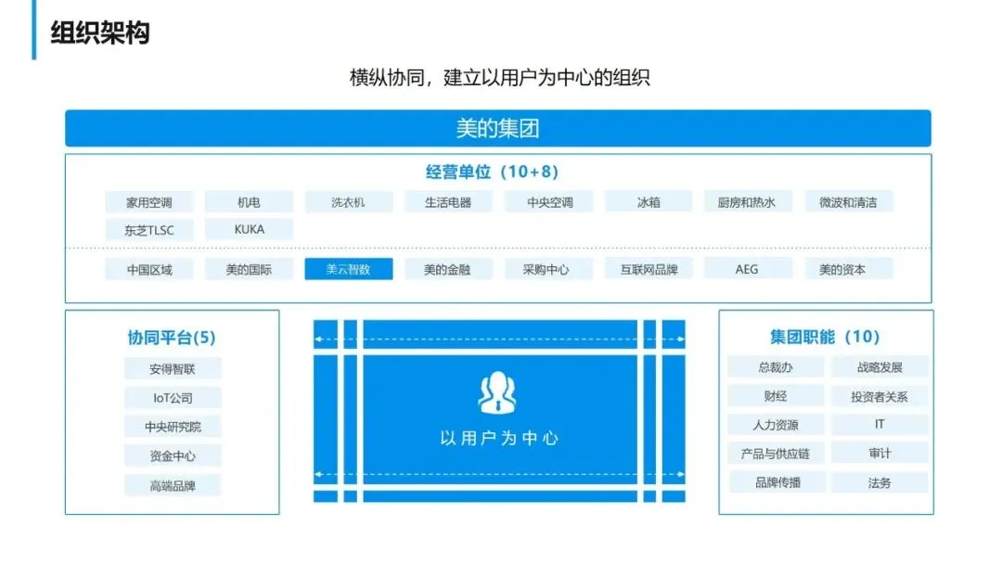This screenshot has width=1002, height=564.
Task: Click the highlighted 美云智数 box
Action: pyautogui.click(x=348, y=269)
